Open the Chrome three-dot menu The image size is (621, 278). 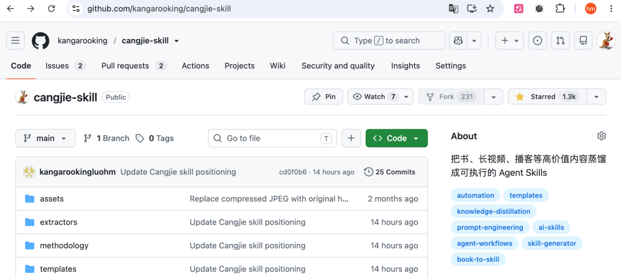click(x=611, y=9)
